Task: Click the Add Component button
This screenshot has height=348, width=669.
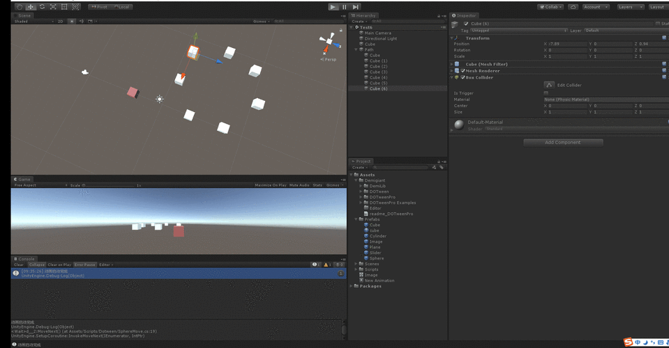Action: [562, 142]
